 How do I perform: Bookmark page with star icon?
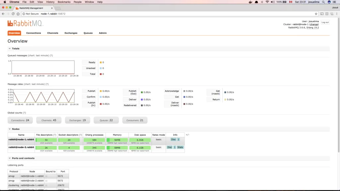point(316,14)
